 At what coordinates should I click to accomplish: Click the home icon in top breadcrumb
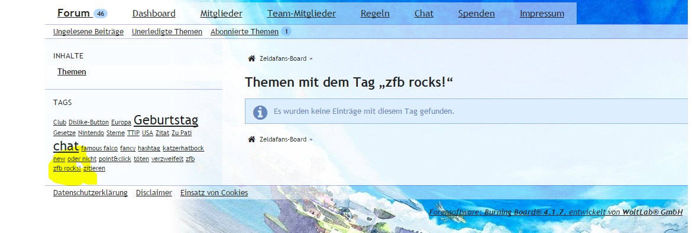click(x=251, y=58)
